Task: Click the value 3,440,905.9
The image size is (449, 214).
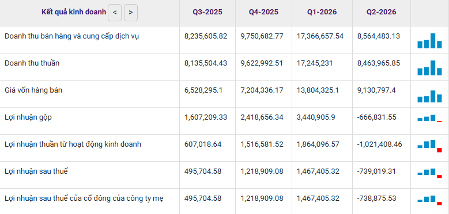Action: click(315, 117)
